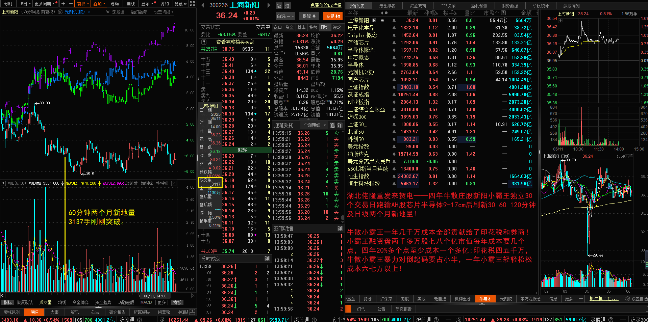648x322 pixels.
Task: Open VOL indicator help question mark
Action: (x=3, y=184)
